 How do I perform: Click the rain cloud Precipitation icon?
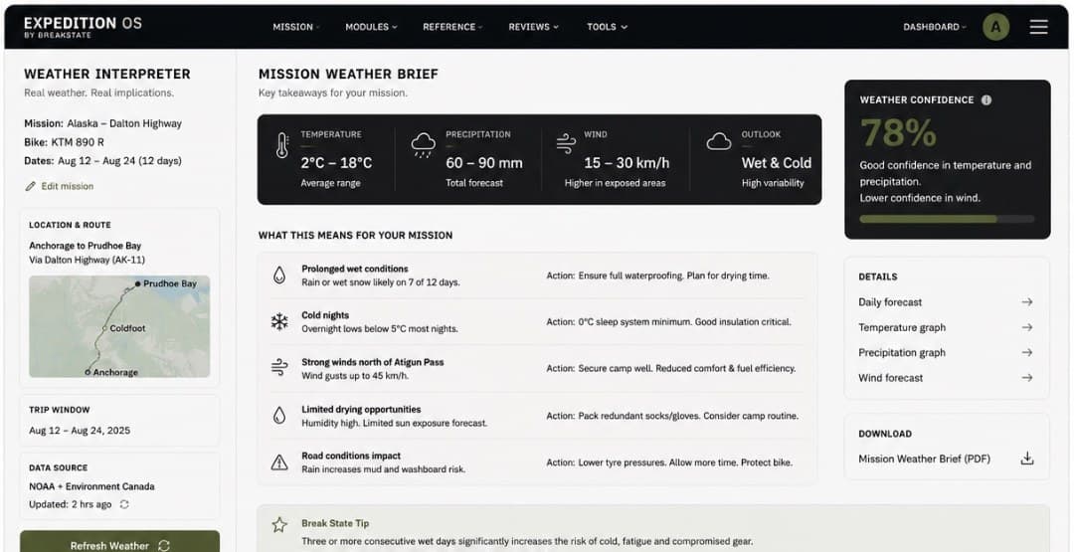424,145
